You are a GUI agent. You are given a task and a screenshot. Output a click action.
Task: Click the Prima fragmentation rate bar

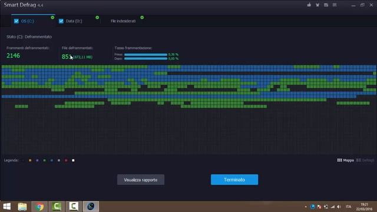coord(145,55)
